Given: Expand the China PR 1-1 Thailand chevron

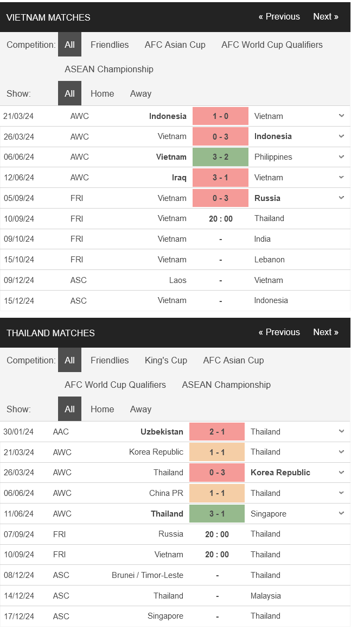Looking at the screenshot, I should click(341, 493).
